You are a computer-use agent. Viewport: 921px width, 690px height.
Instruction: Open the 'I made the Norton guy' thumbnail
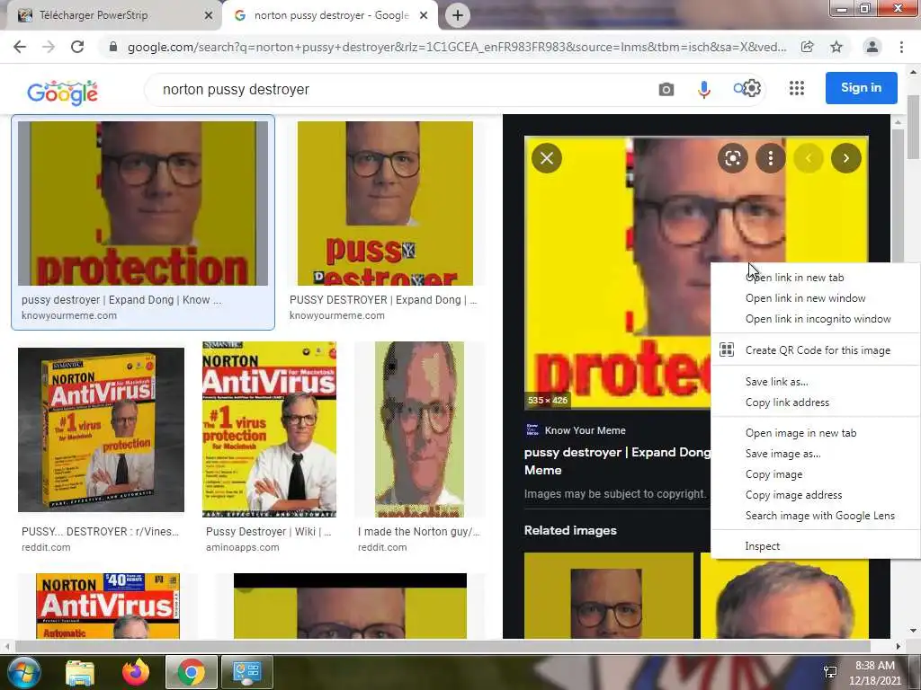click(419, 429)
